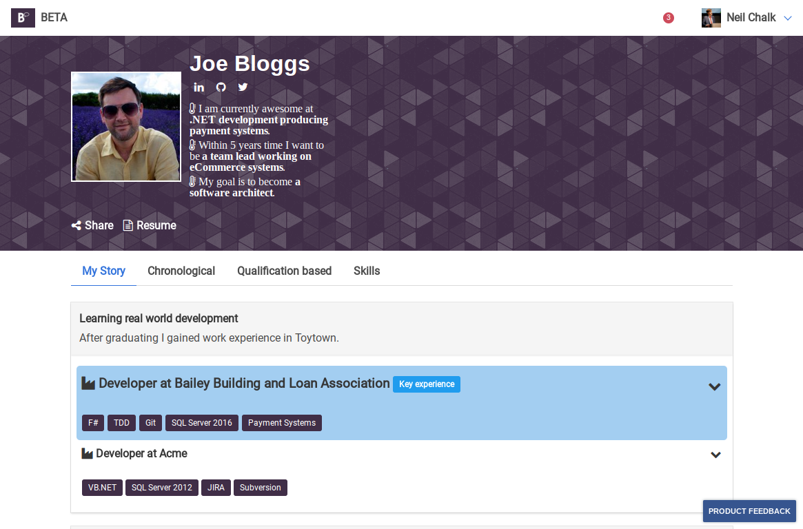803x529 pixels.
Task: Switch to the Chronological tab
Action: (x=181, y=271)
